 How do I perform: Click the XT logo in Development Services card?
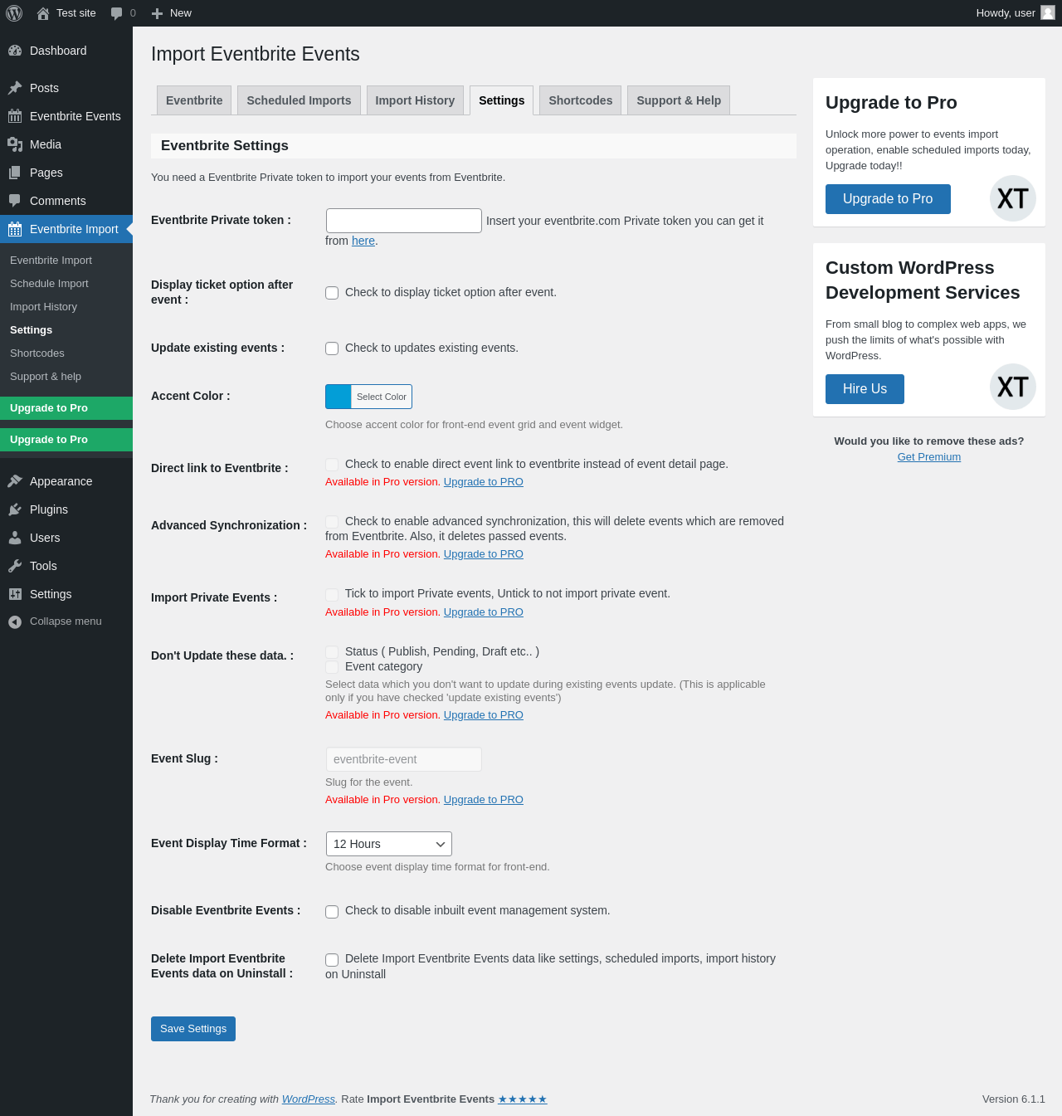(x=1013, y=387)
